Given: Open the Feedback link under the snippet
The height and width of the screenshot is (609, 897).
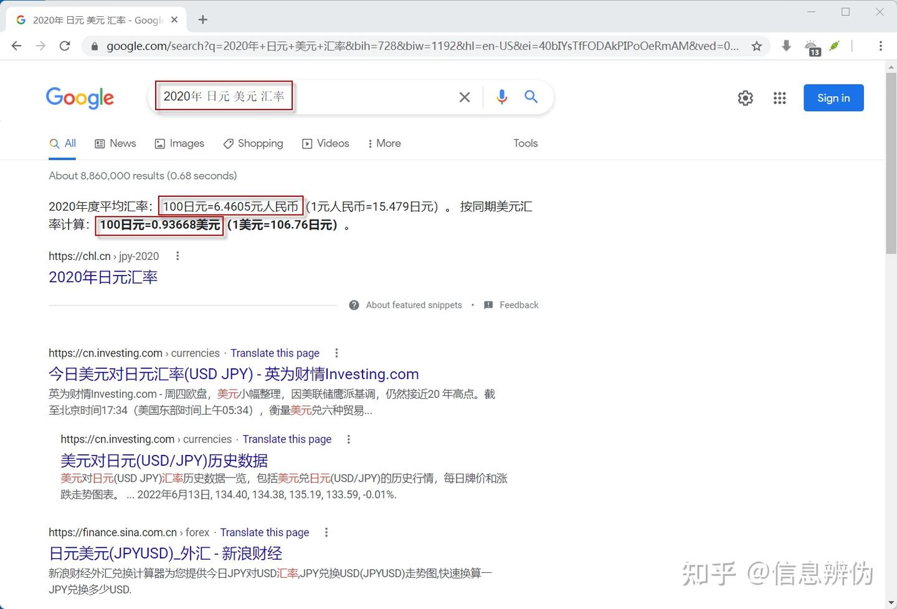Looking at the screenshot, I should [519, 305].
